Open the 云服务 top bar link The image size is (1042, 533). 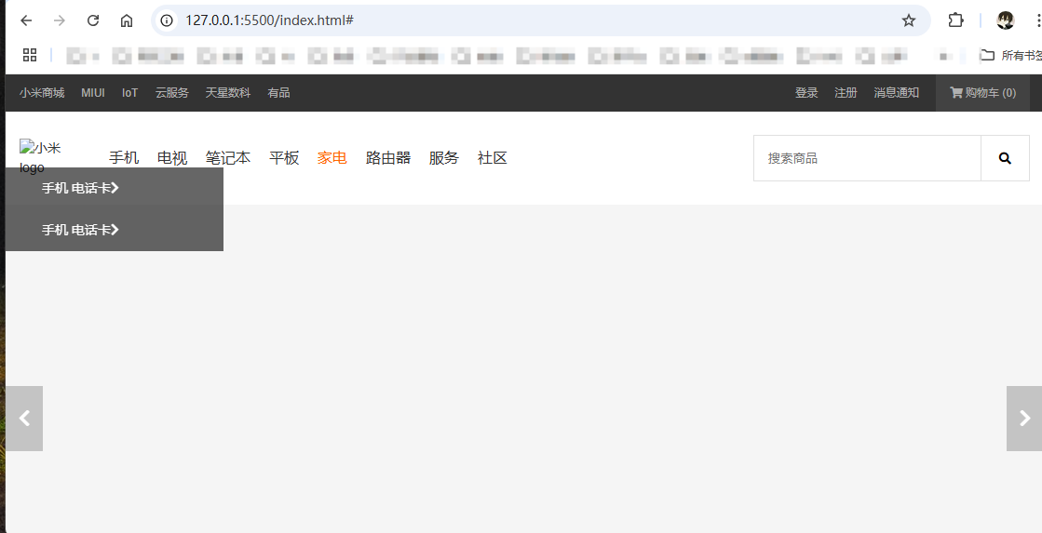click(x=172, y=93)
